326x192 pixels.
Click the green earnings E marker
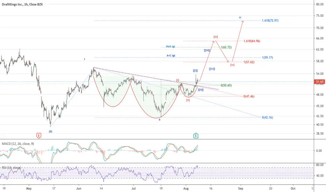(196, 136)
